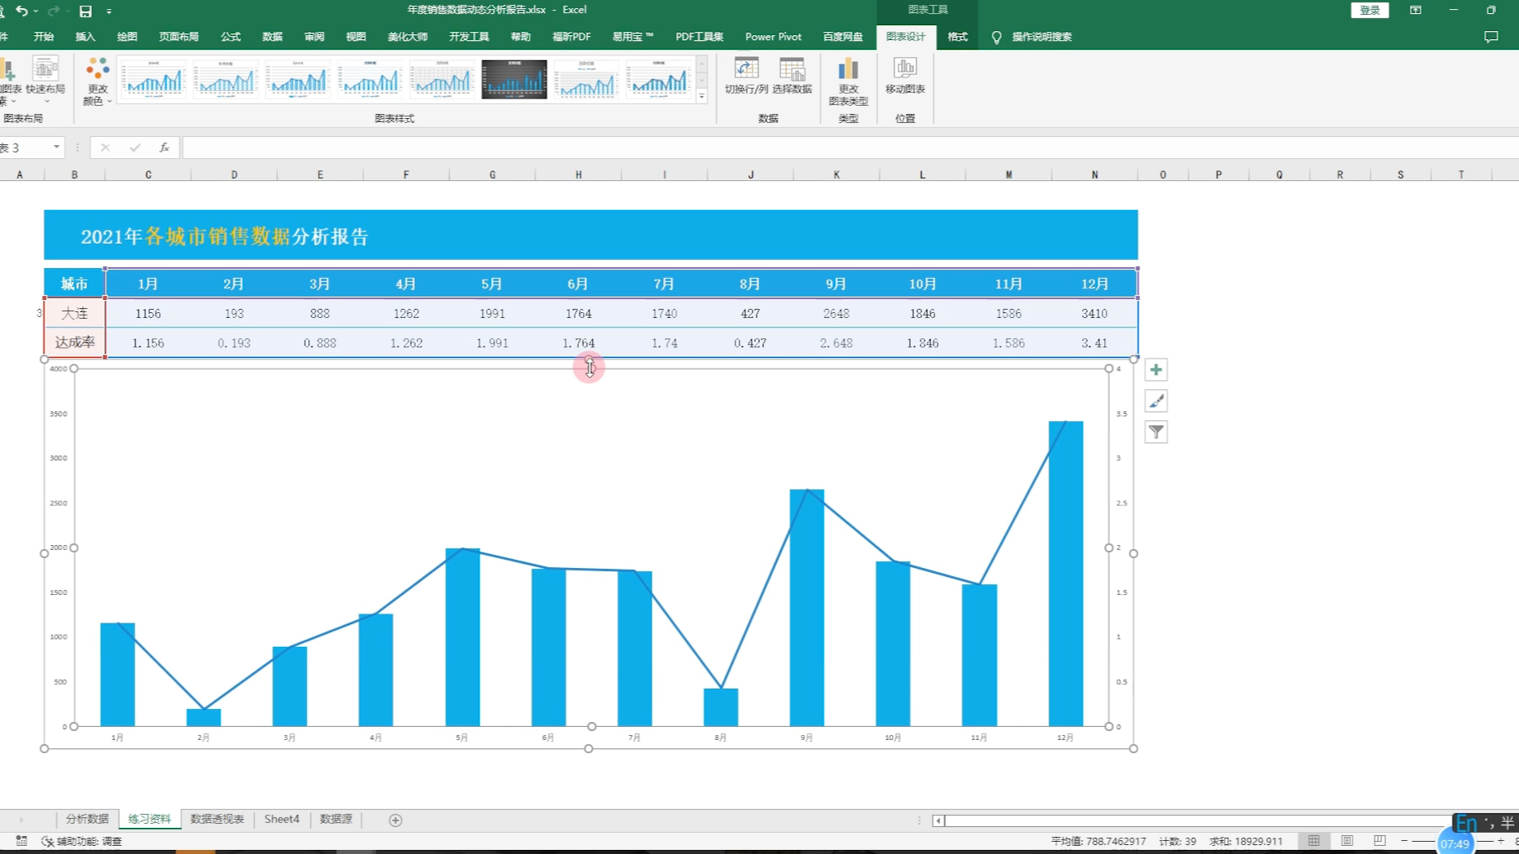Click Chart Filters funnel button
1519x854 pixels.
tap(1155, 432)
